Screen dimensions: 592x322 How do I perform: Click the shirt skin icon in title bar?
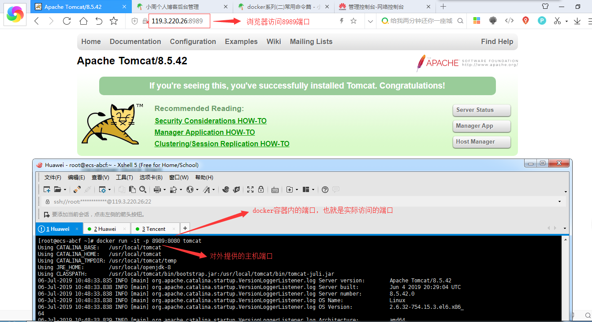click(x=545, y=7)
